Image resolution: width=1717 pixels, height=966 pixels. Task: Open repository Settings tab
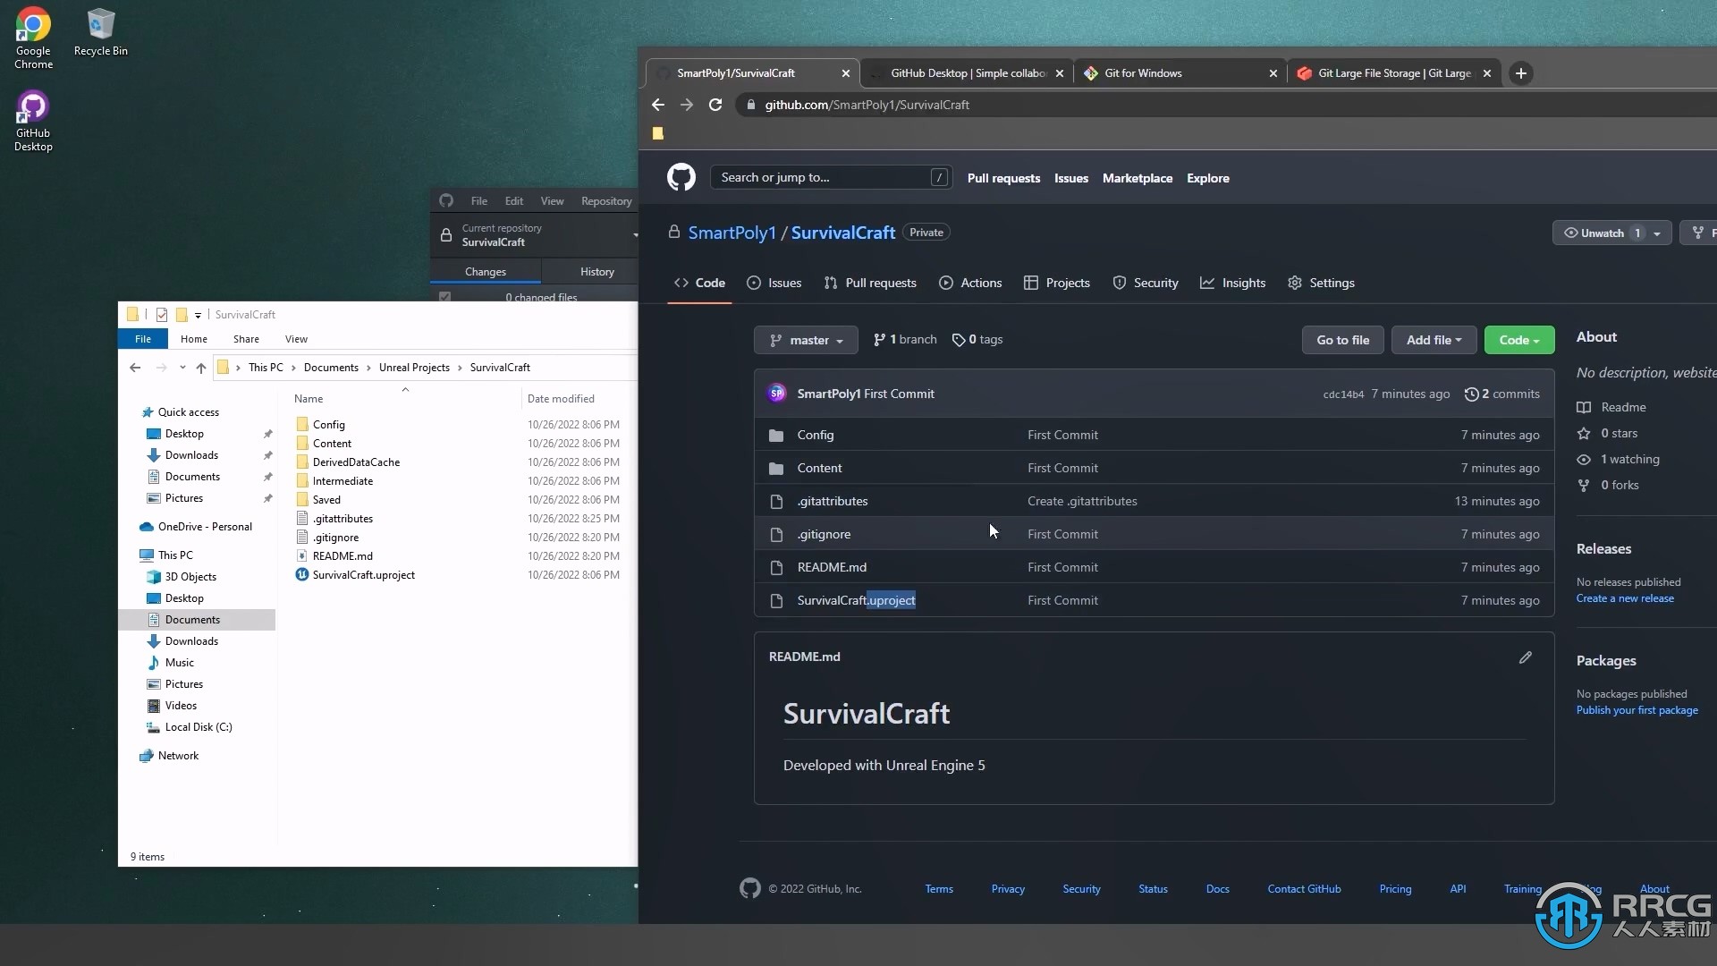tap(1321, 283)
